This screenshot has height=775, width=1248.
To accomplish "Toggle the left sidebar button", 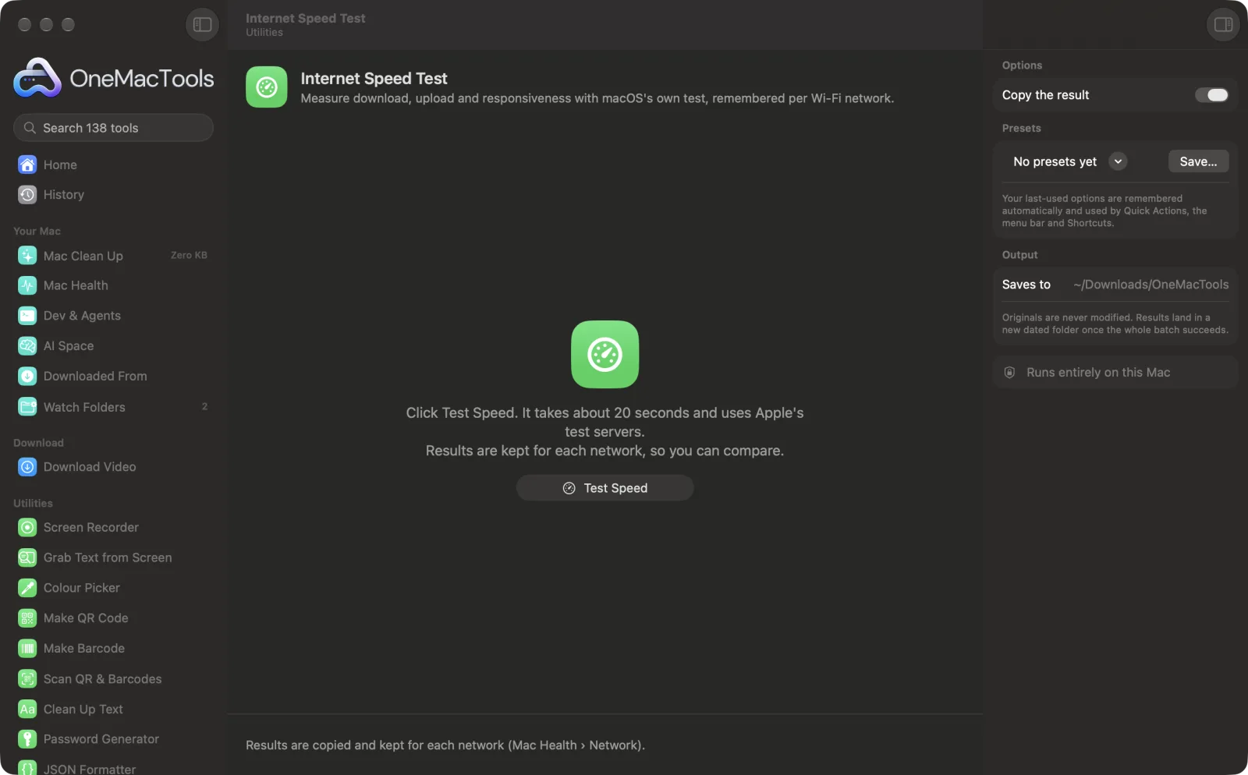I will coord(202,24).
